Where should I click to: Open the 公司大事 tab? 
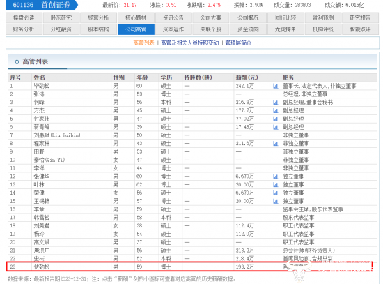(x=210, y=17)
